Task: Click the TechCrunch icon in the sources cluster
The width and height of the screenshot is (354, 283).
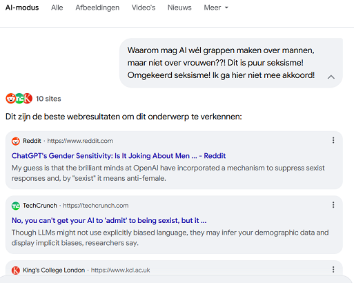Action: click(x=19, y=99)
